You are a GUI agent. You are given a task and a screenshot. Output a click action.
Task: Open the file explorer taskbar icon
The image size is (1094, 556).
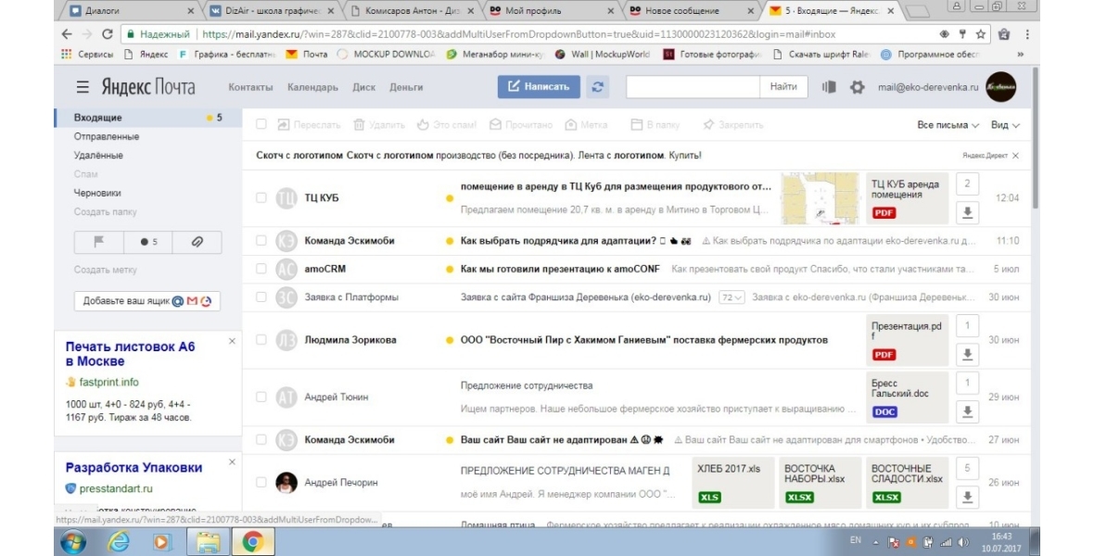click(208, 542)
